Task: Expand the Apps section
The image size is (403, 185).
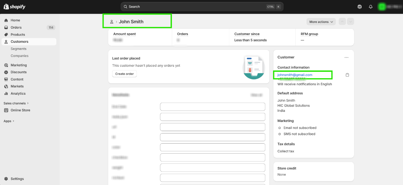Action: (x=9, y=121)
